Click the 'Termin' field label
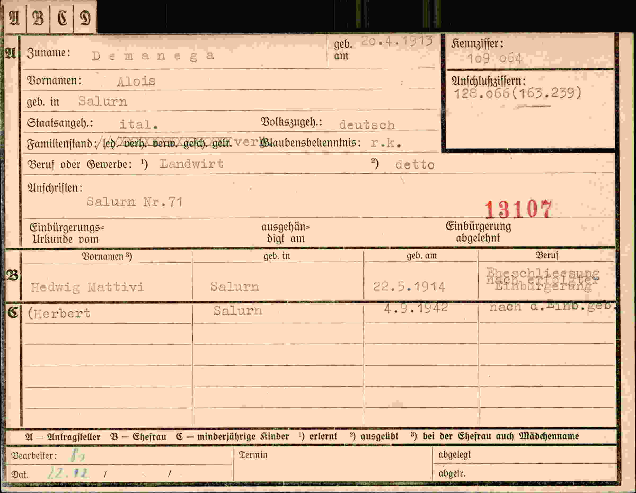This screenshot has height=493, width=636. (253, 455)
